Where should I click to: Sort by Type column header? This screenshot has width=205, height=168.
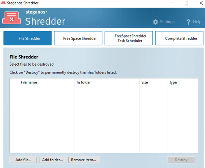[x=180, y=82]
